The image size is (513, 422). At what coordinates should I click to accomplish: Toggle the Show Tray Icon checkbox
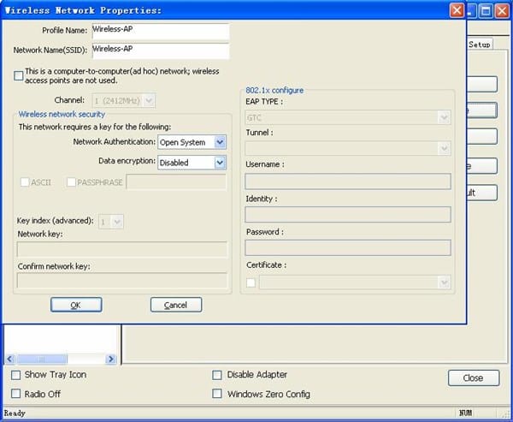[16, 375]
